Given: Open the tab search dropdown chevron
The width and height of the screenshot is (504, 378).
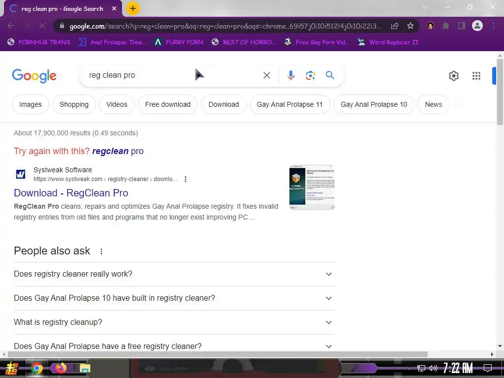Looking at the screenshot, I should (425, 7).
